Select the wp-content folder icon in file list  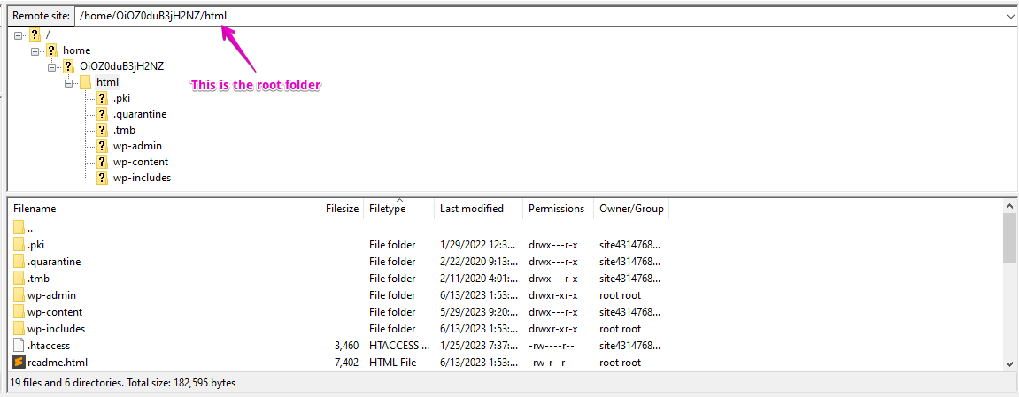[19, 311]
